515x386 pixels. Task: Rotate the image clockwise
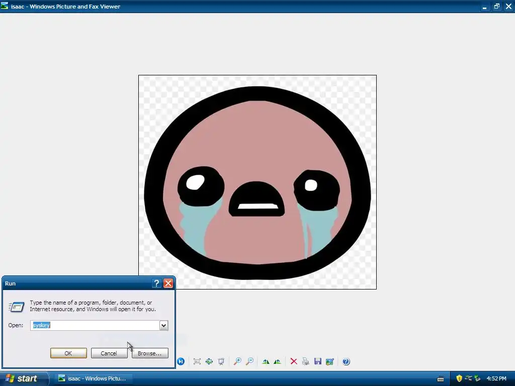266,361
